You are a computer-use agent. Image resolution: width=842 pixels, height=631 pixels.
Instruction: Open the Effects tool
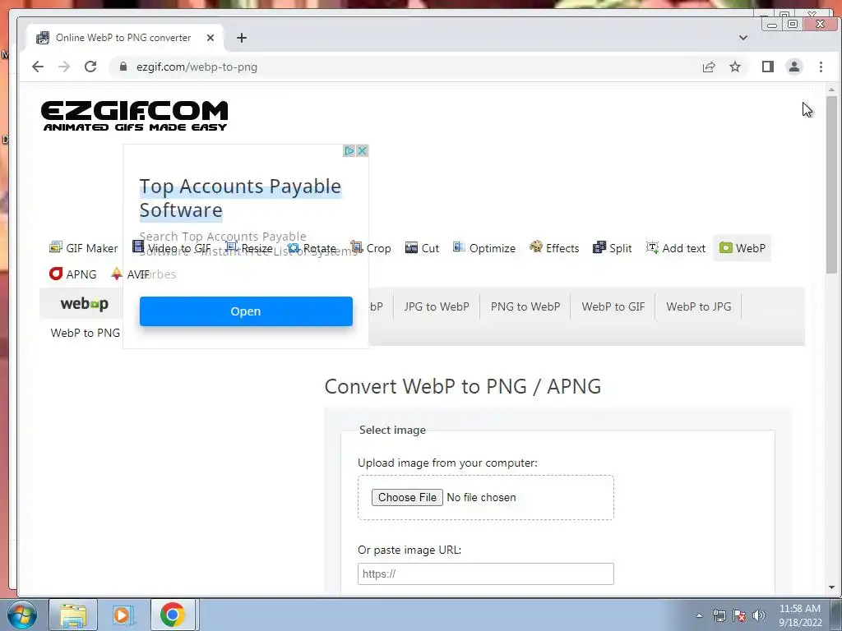[x=554, y=248]
